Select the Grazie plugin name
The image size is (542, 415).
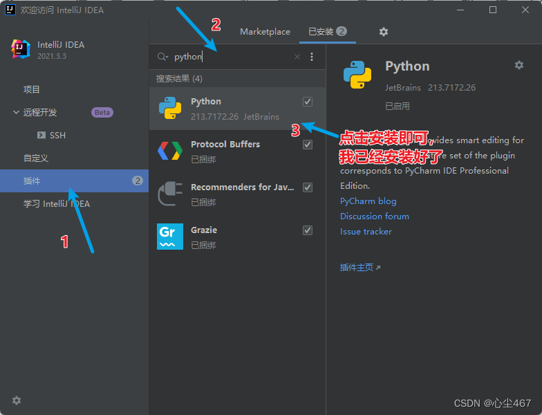point(204,230)
